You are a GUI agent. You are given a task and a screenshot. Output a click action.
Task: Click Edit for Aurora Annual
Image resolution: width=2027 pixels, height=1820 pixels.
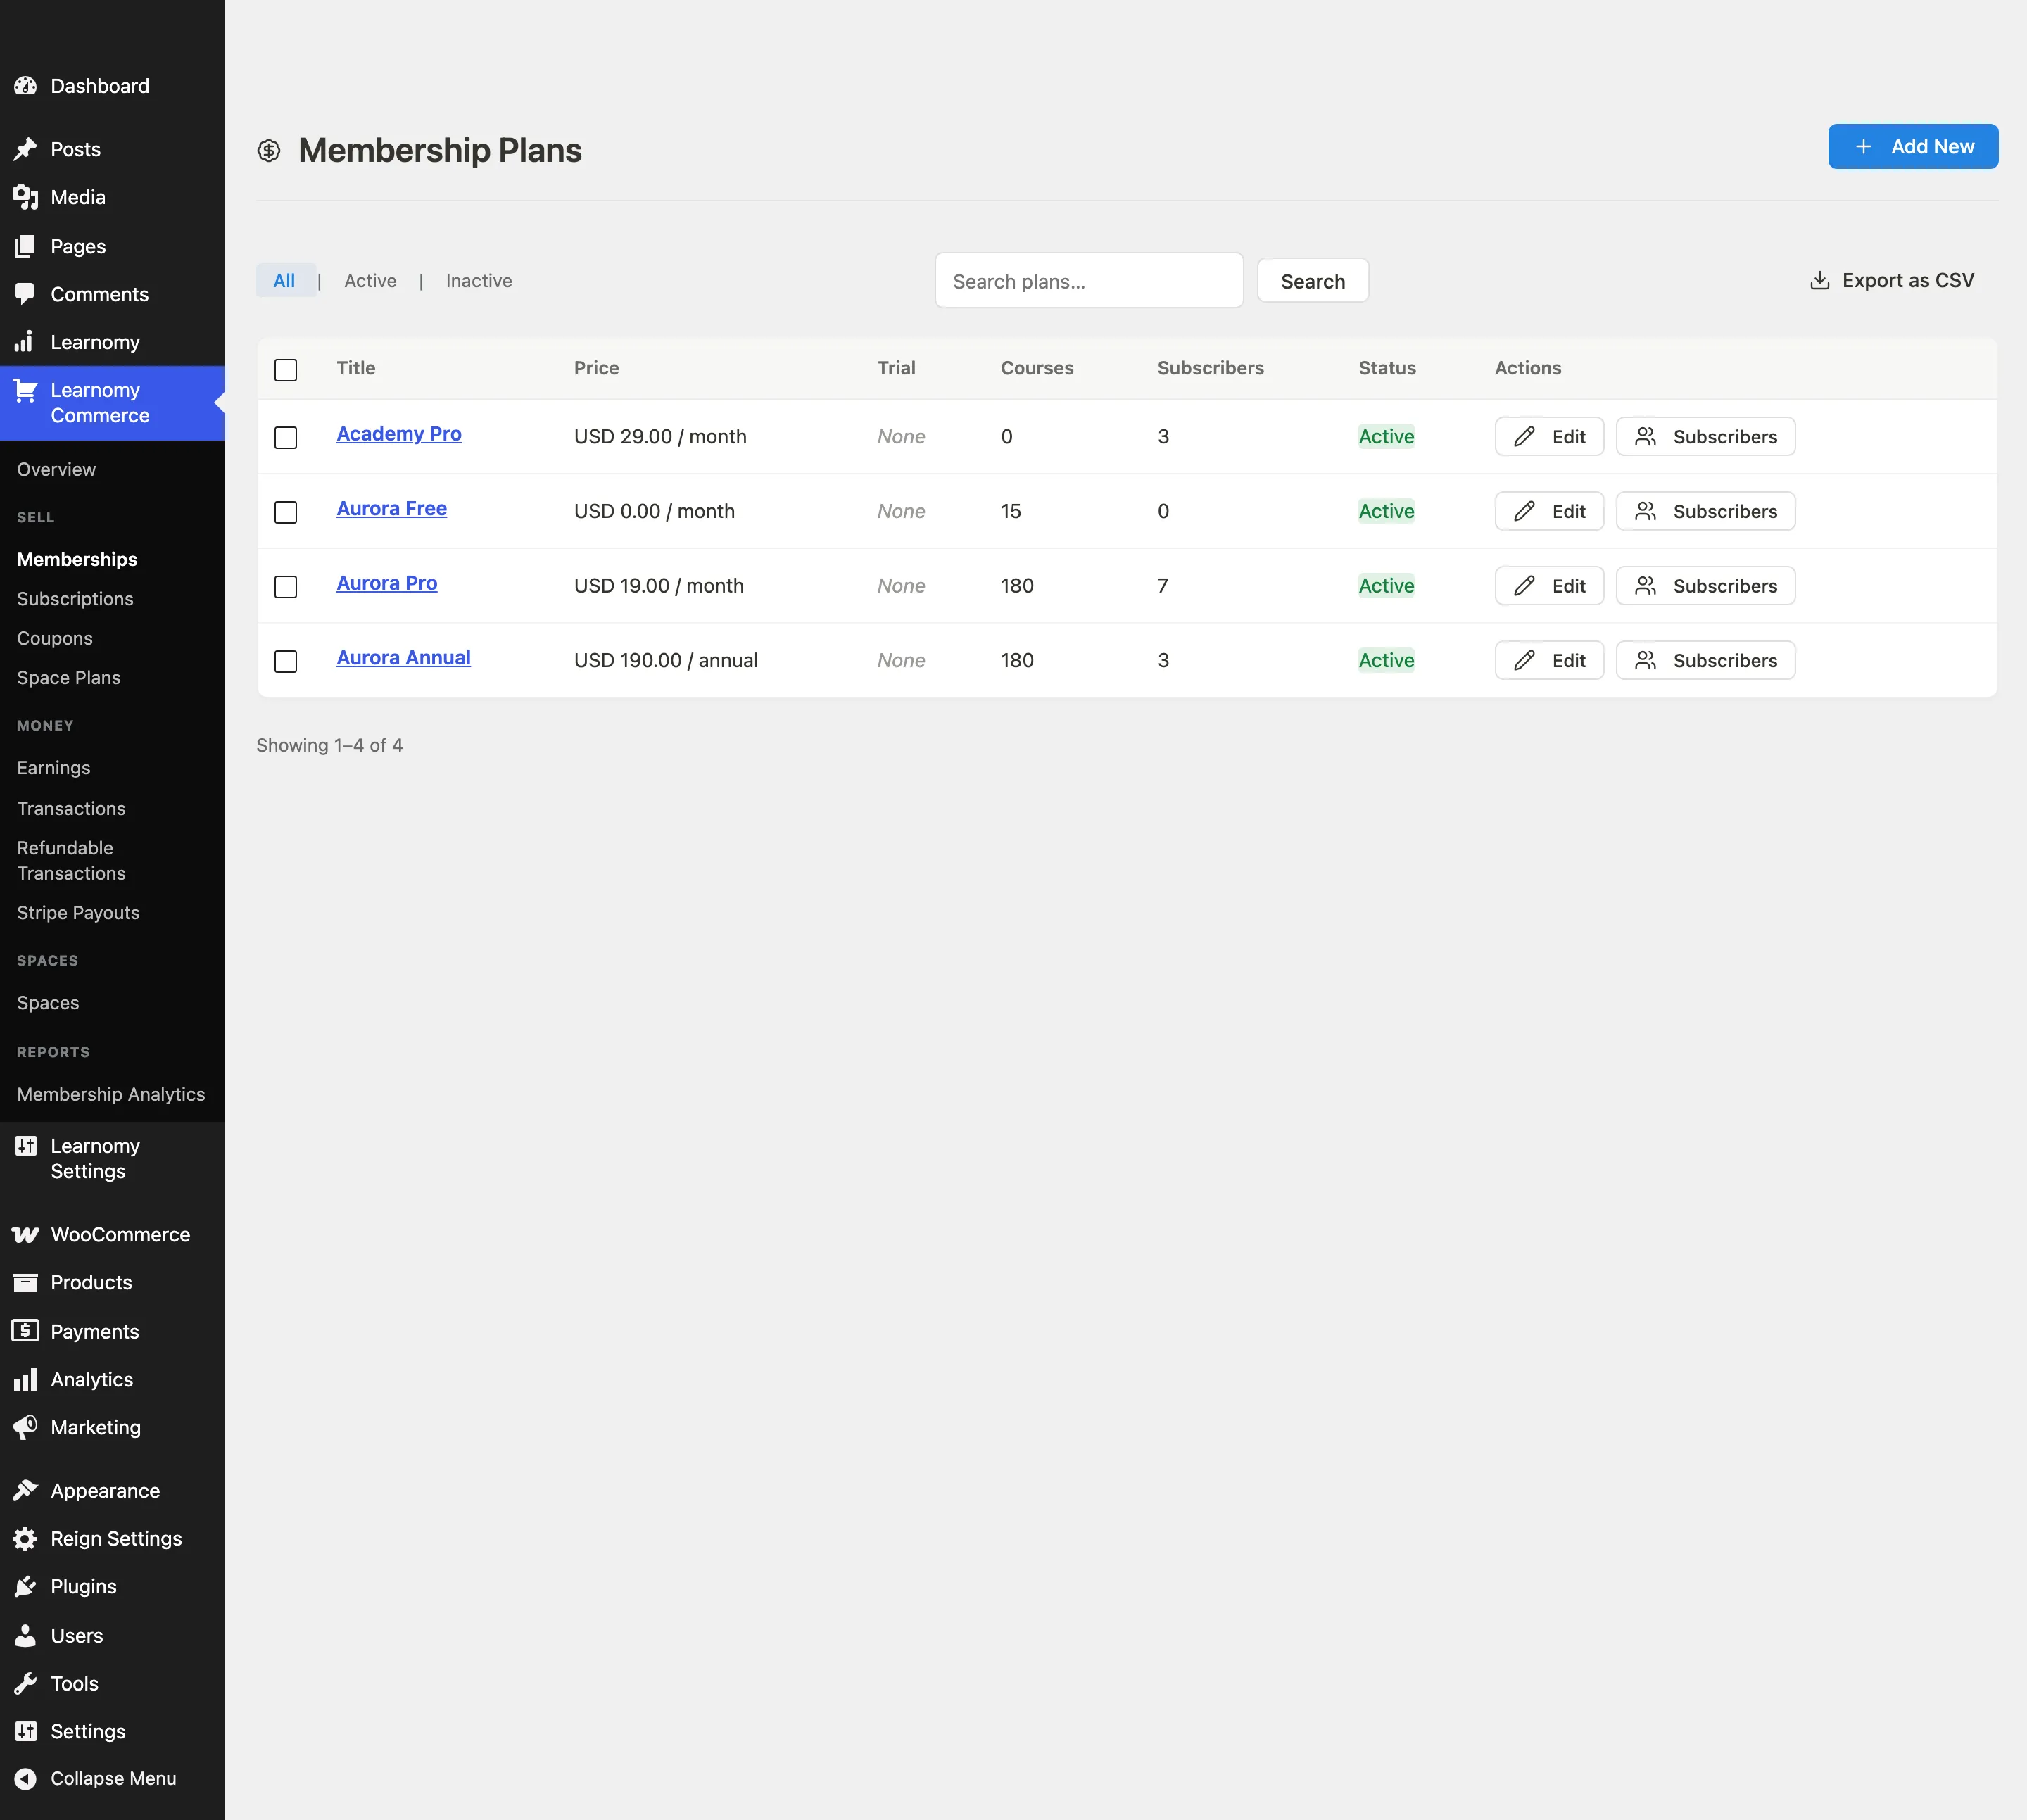coord(1549,661)
